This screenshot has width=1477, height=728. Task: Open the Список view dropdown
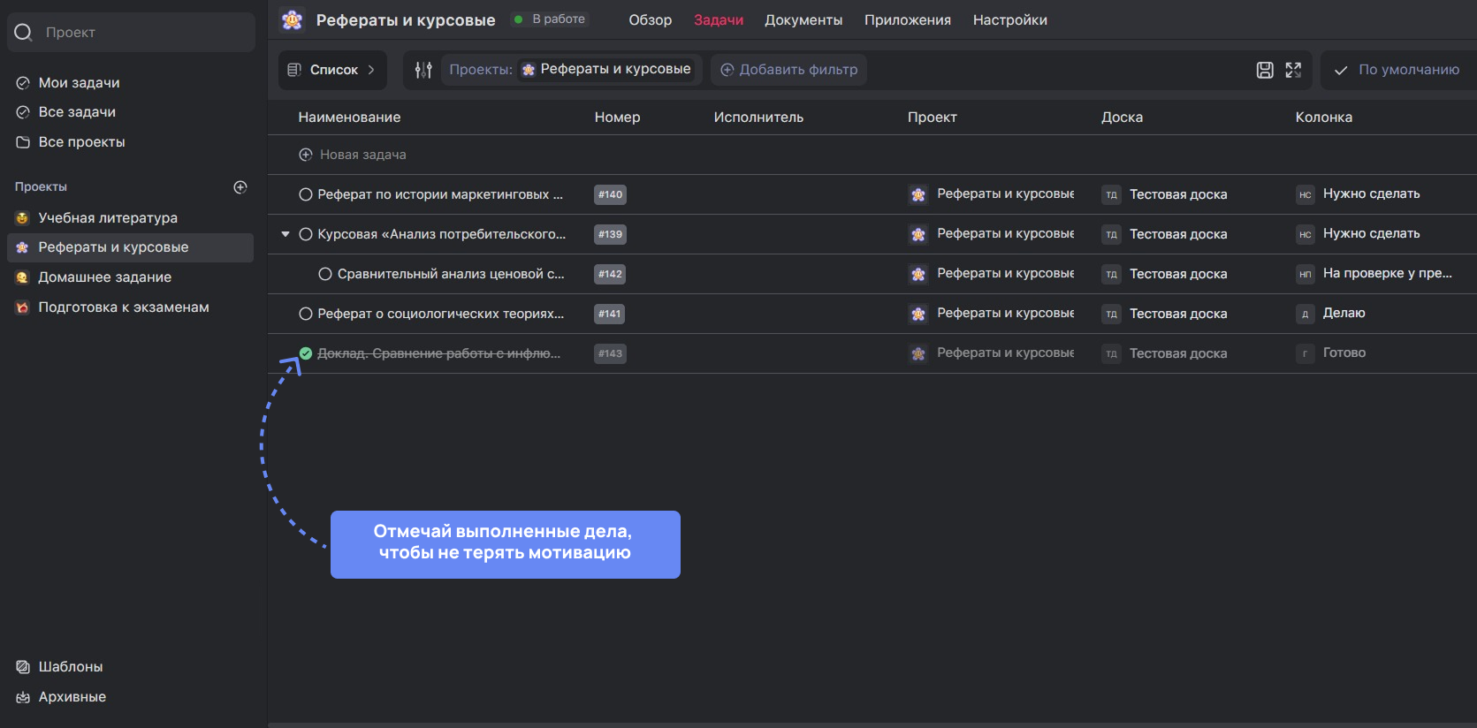click(332, 70)
